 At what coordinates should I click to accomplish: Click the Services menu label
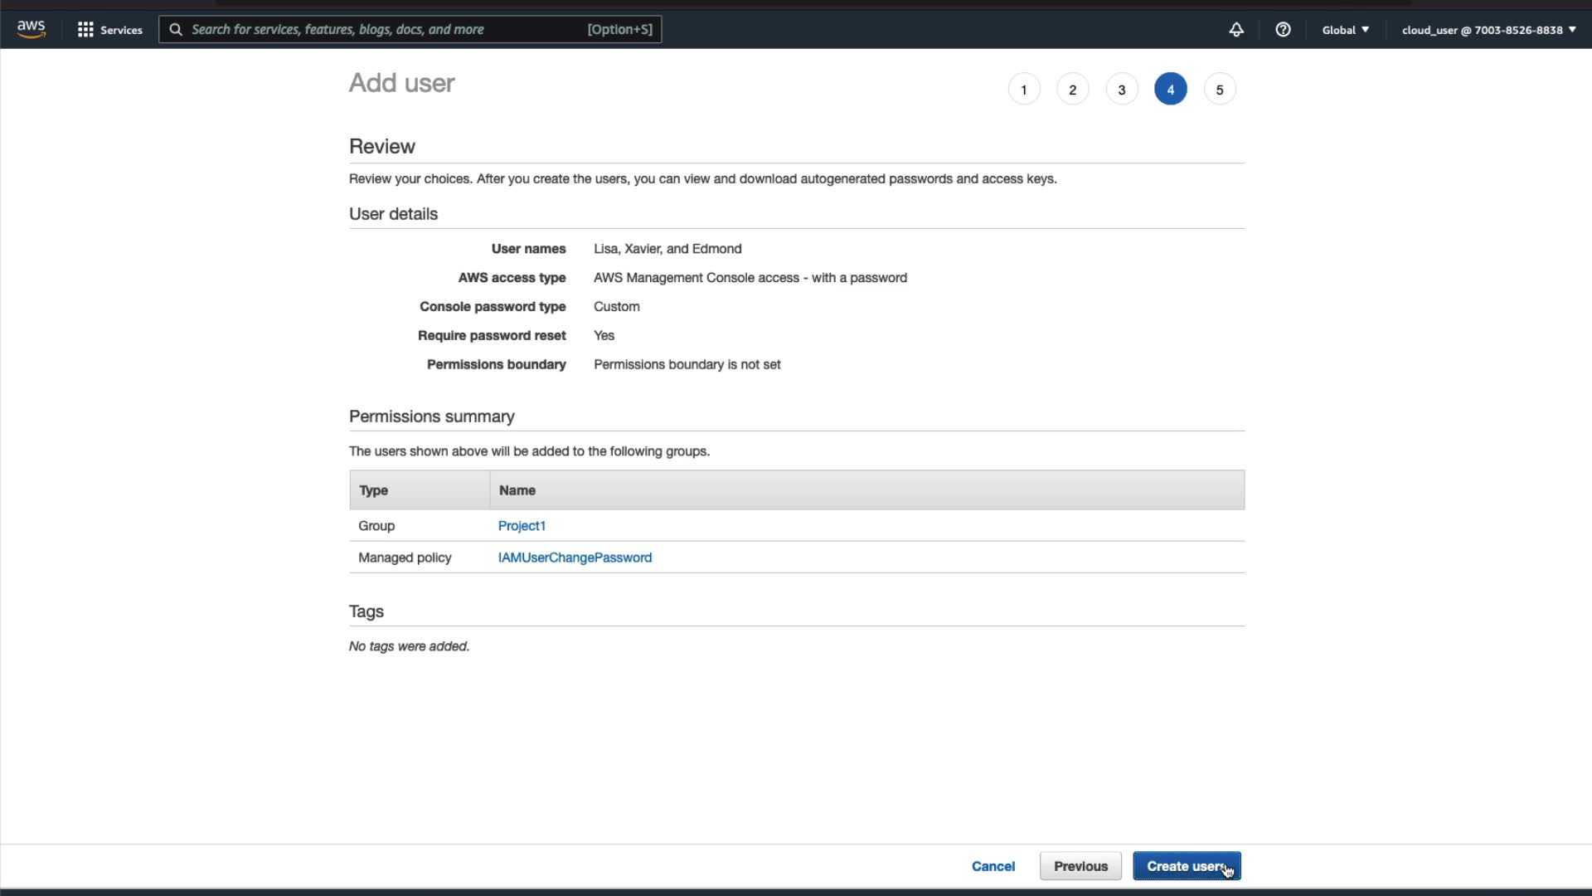[x=121, y=30]
